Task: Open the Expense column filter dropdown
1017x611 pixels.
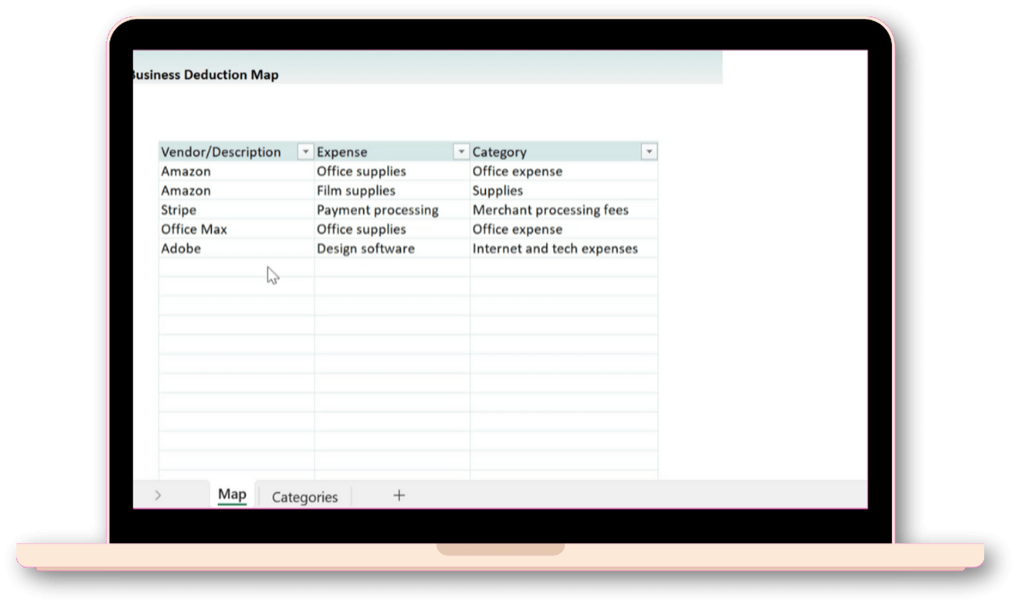Action: (462, 152)
